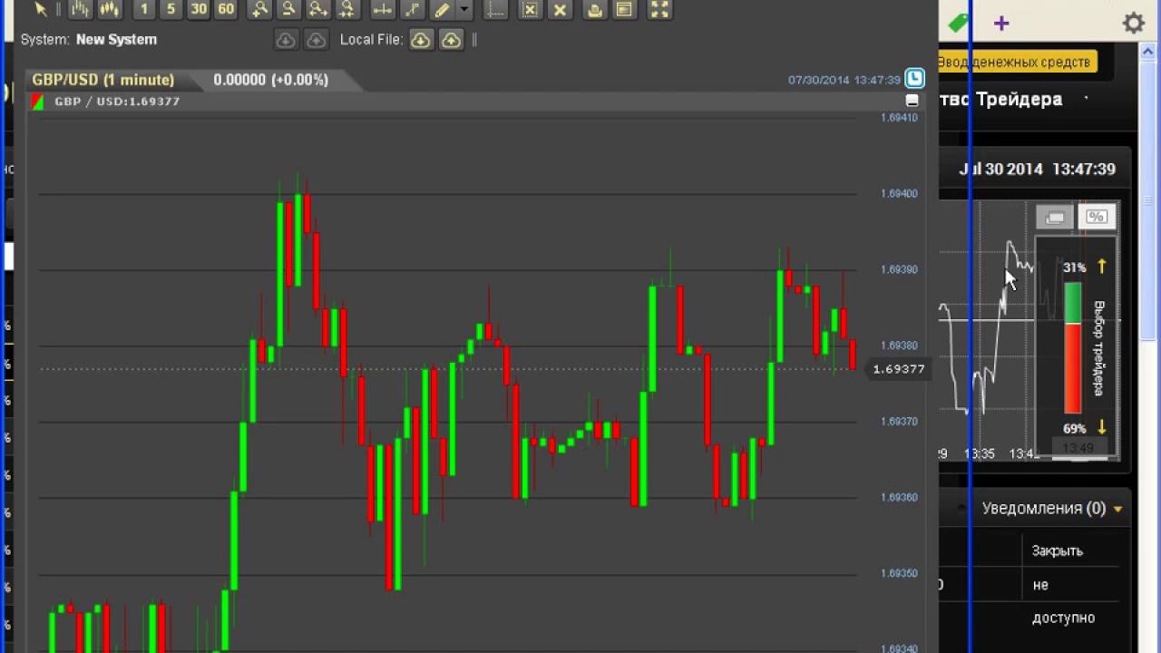Switch chart to bar chart style

(x=80, y=9)
